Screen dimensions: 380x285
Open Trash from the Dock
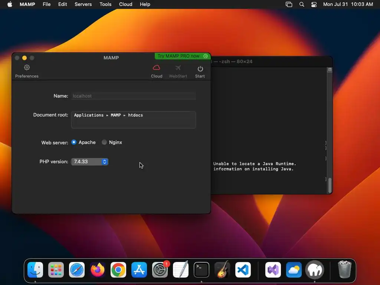344,269
